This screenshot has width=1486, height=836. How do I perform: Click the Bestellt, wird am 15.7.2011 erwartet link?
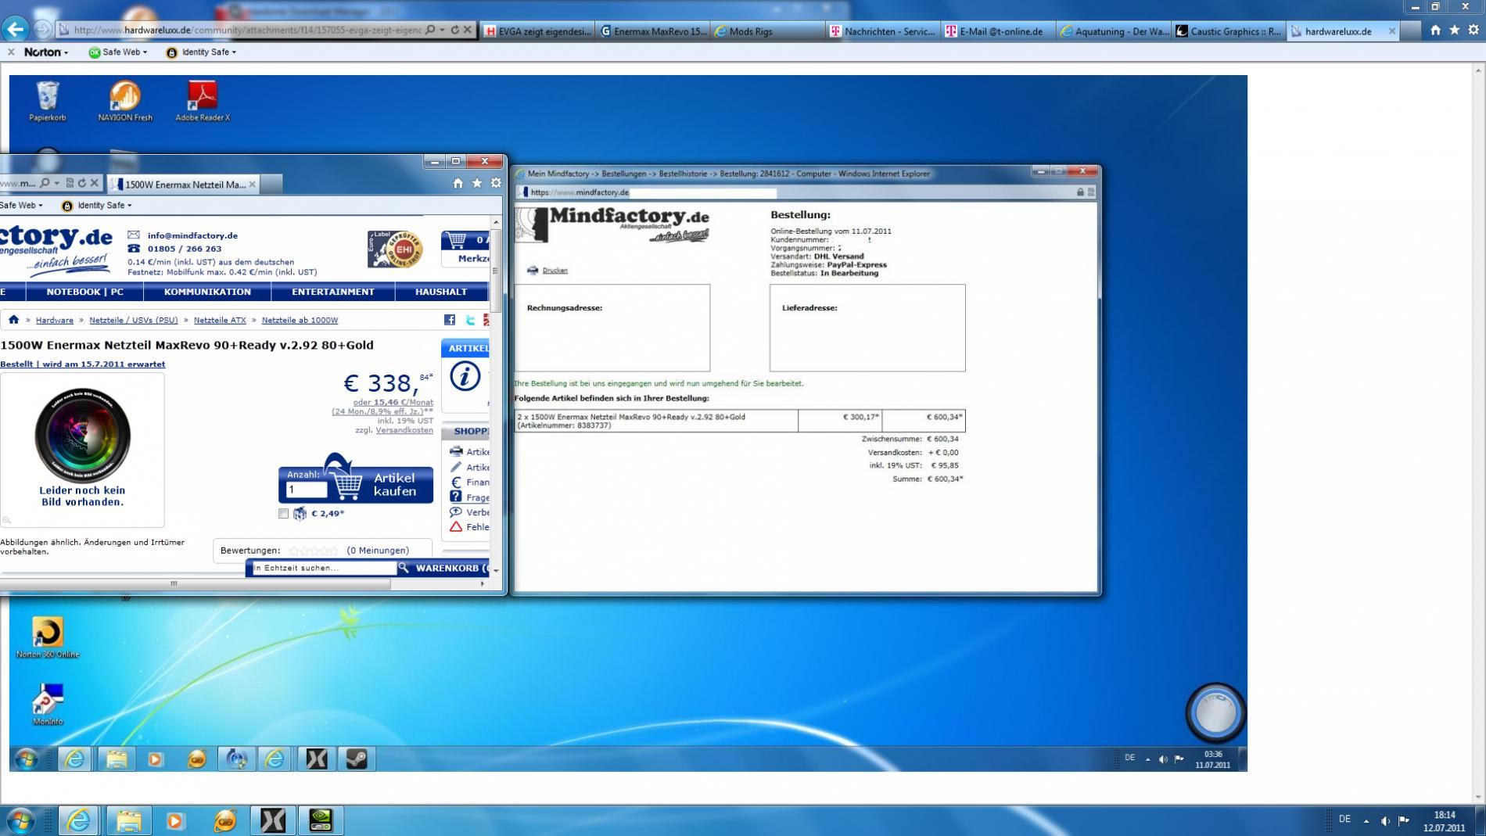pos(83,364)
